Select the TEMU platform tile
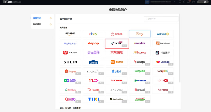The height and width of the screenshot is (112, 211). click(x=116, y=62)
